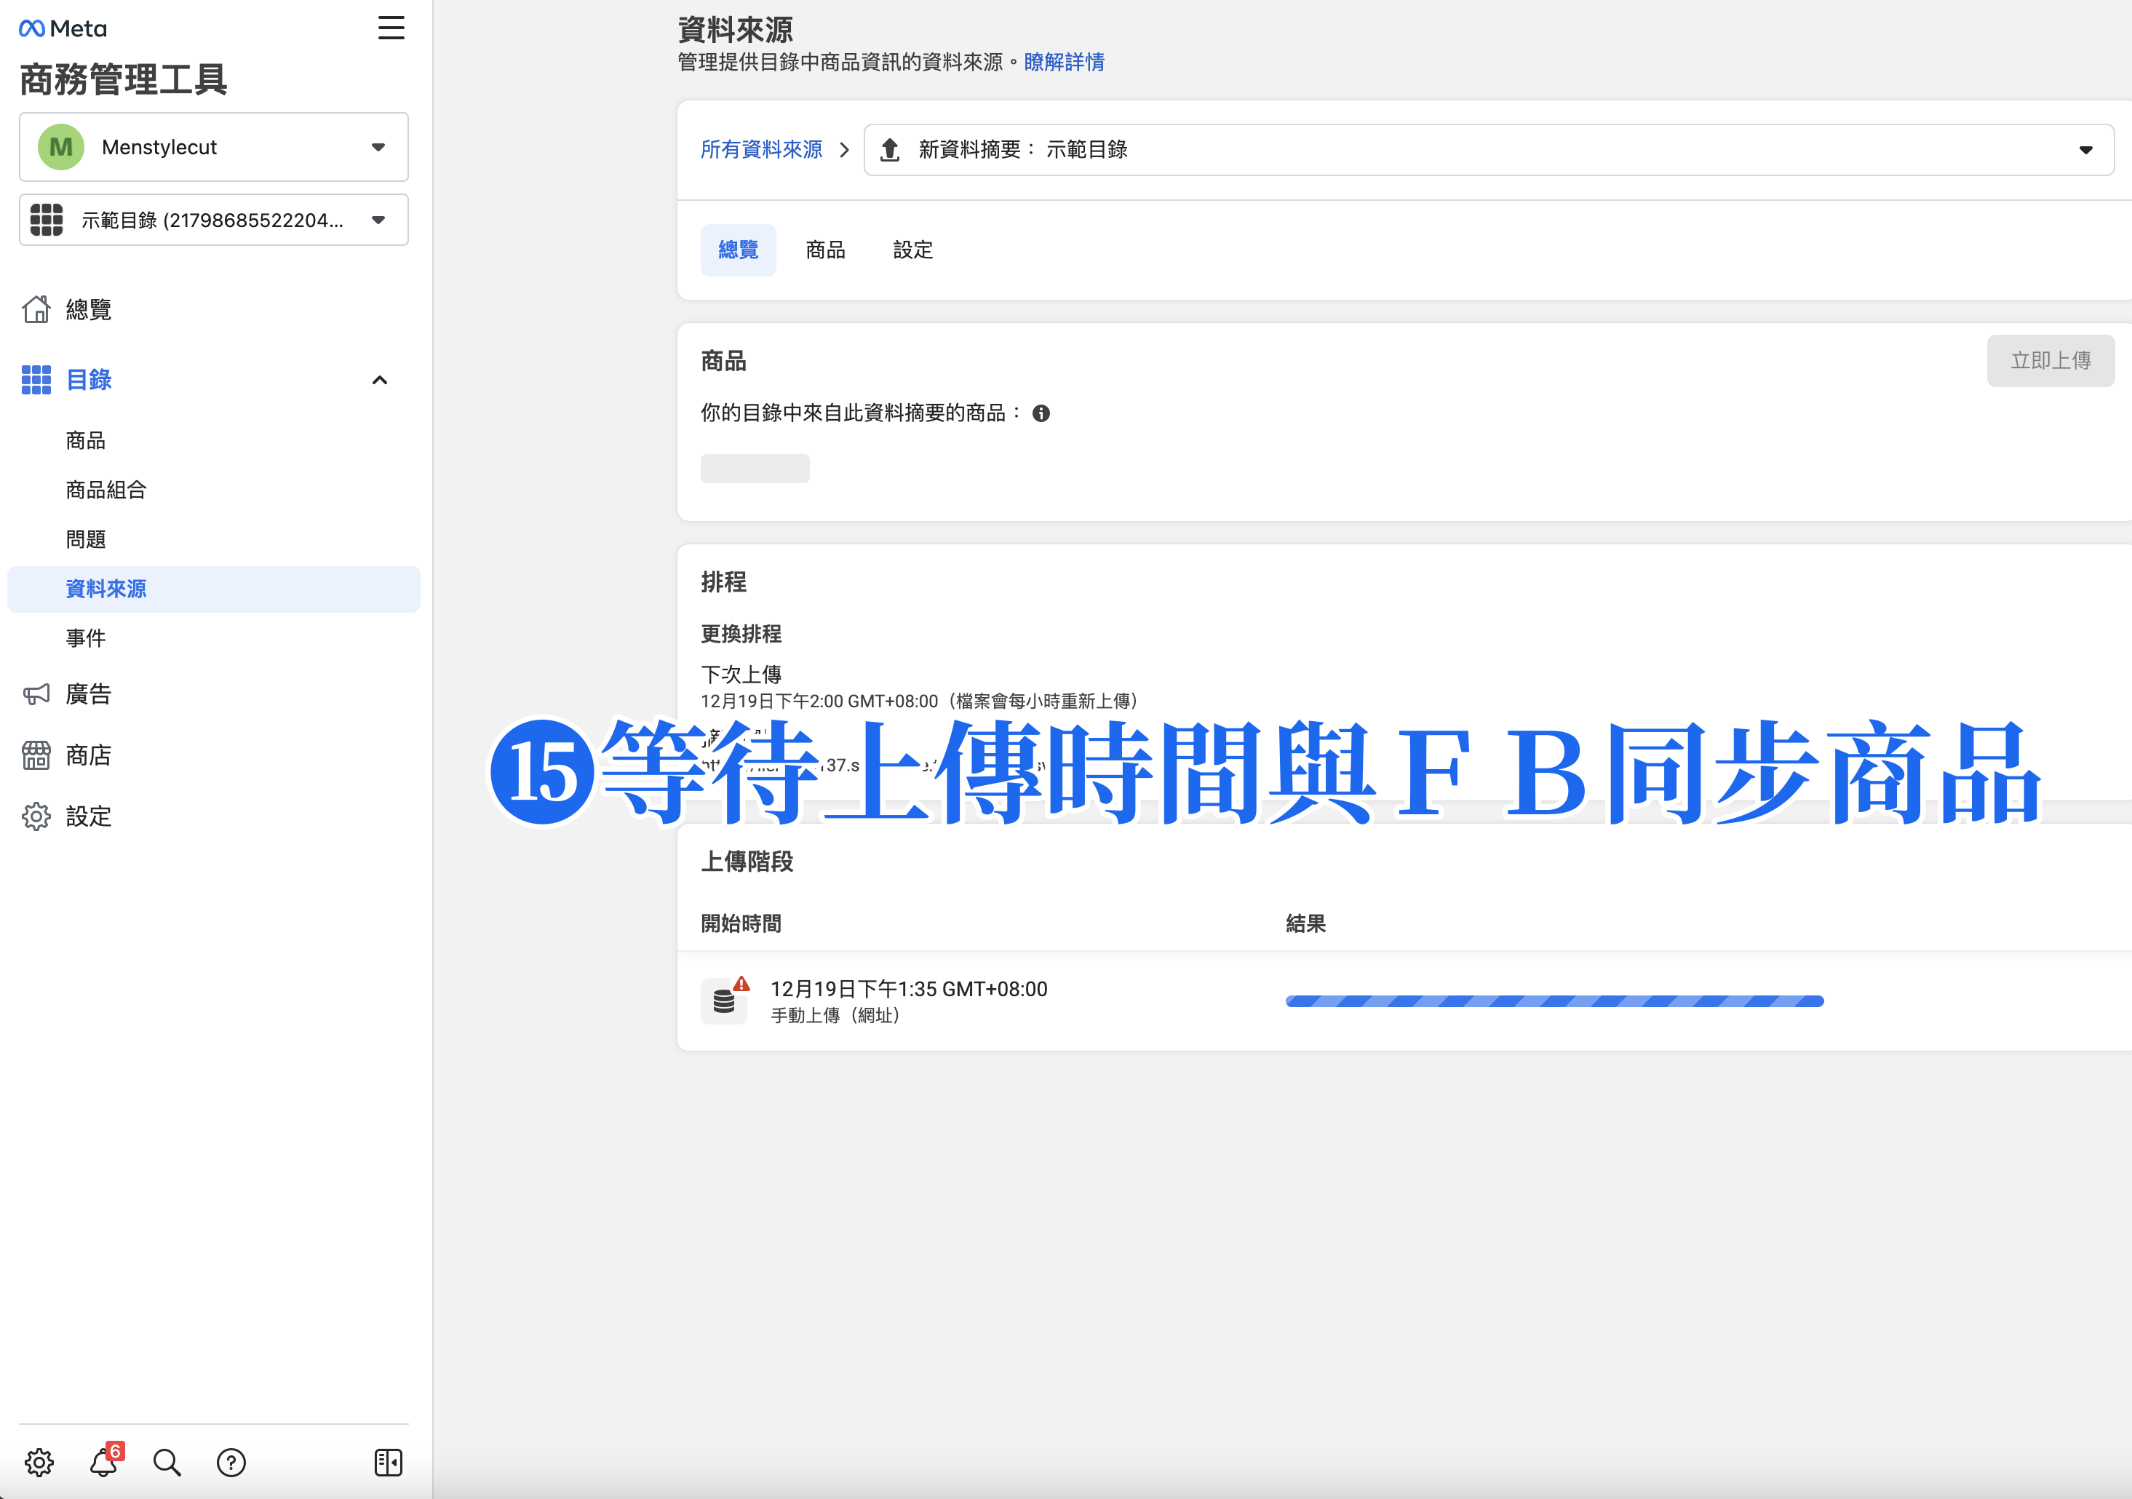The height and width of the screenshot is (1499, 2132).
Task: Click the megaphone icon for 廣告
Action: pos(36,693)
